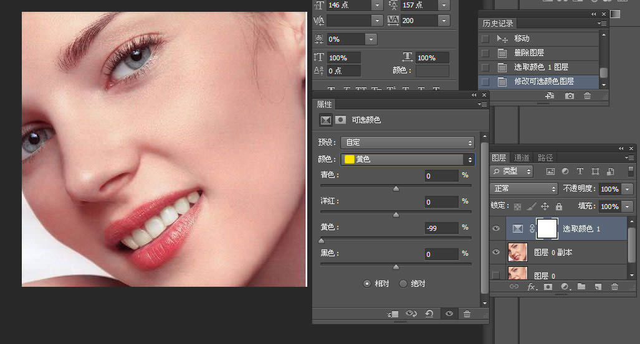The width and height of the screenshot is (640, 344).
Task: Create new layer in Layers footer
Action: pyautogui.click(x=598, y=287)
